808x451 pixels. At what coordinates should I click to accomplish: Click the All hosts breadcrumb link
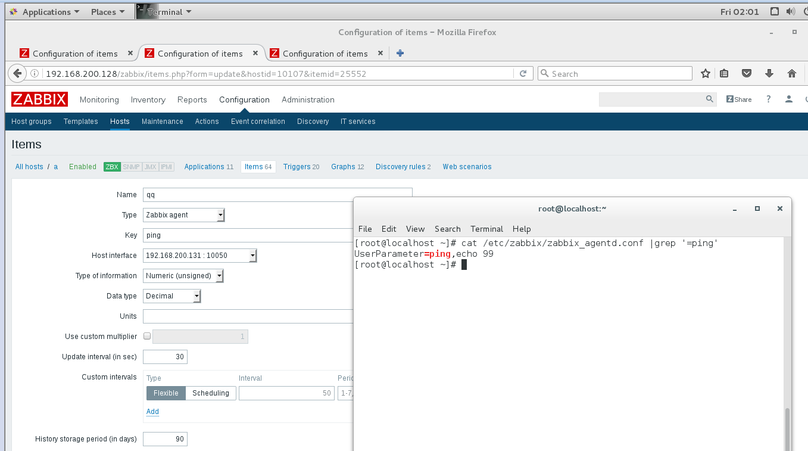coord(29,167)
